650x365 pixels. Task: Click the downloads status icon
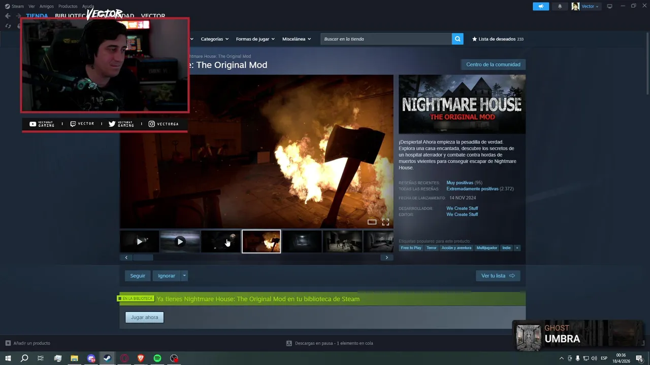(x=289, y=343)
